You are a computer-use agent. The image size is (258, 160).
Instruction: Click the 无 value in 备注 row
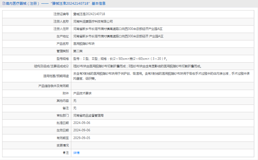point(75,108)
